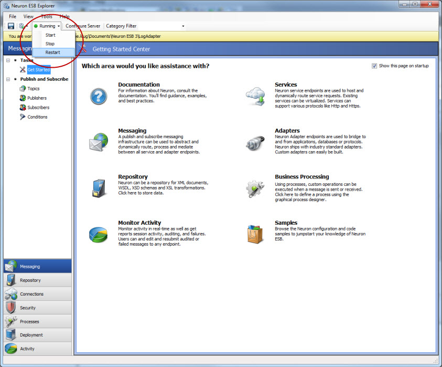The image size is (442, 367).
Task: Collapse the Tasks tree node
Action: point(8,60)
